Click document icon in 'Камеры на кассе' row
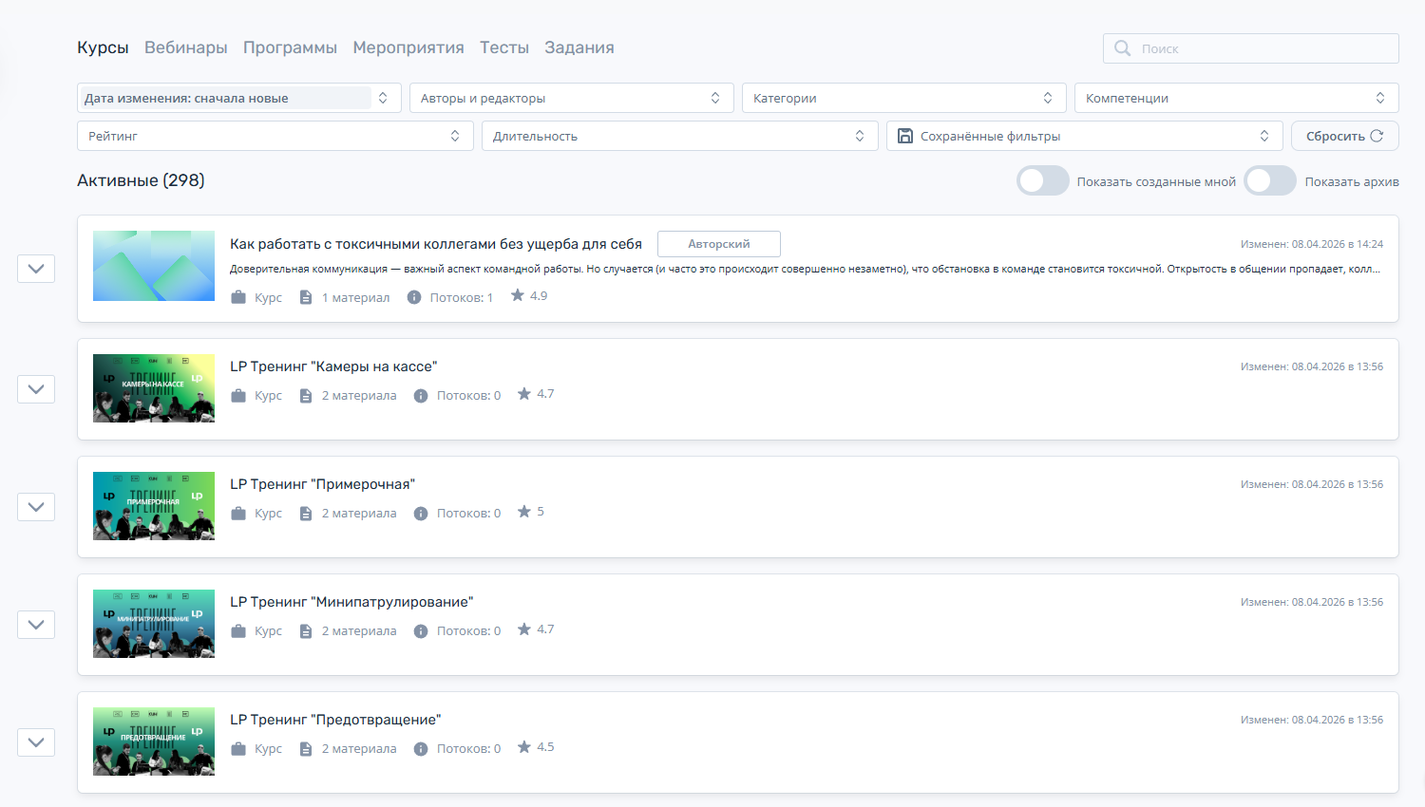Viewport: 1425px width, 807px height. pyautogui.click(x=306, y=395)
